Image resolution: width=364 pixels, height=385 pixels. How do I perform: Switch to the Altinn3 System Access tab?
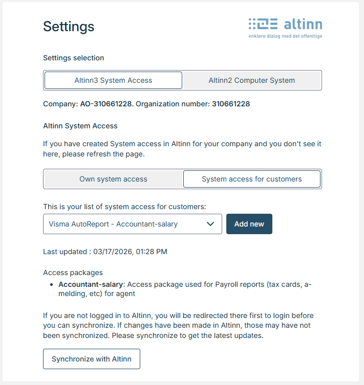[113, 80]
